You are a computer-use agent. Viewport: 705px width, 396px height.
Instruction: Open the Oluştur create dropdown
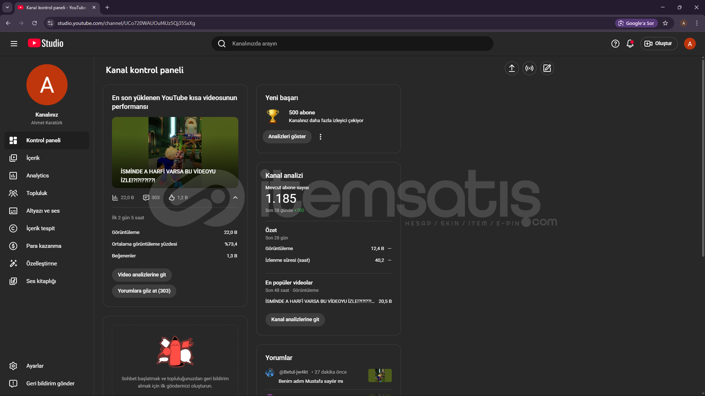[659, 44]
